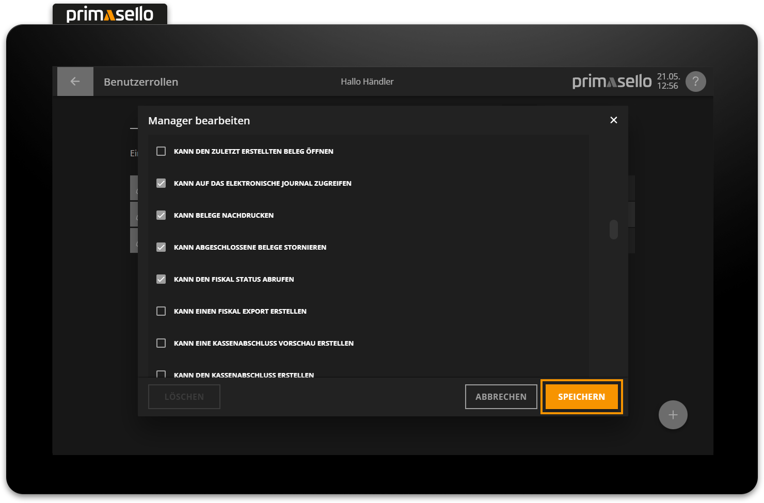The height and width of the screenshot is (503, 764).
Task: Click the permissions list scrollbar handle
Action: [x=613, y=230]
